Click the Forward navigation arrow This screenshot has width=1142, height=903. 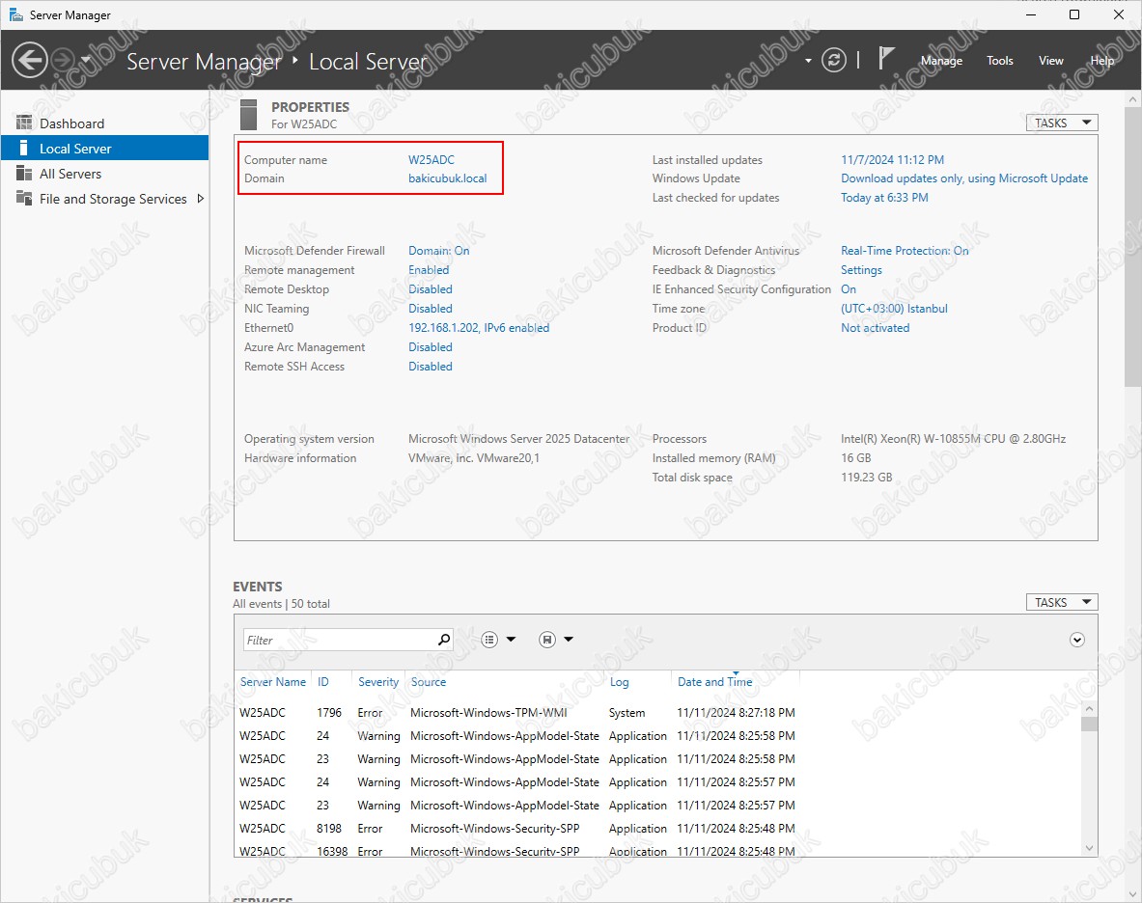coord(64,60)
